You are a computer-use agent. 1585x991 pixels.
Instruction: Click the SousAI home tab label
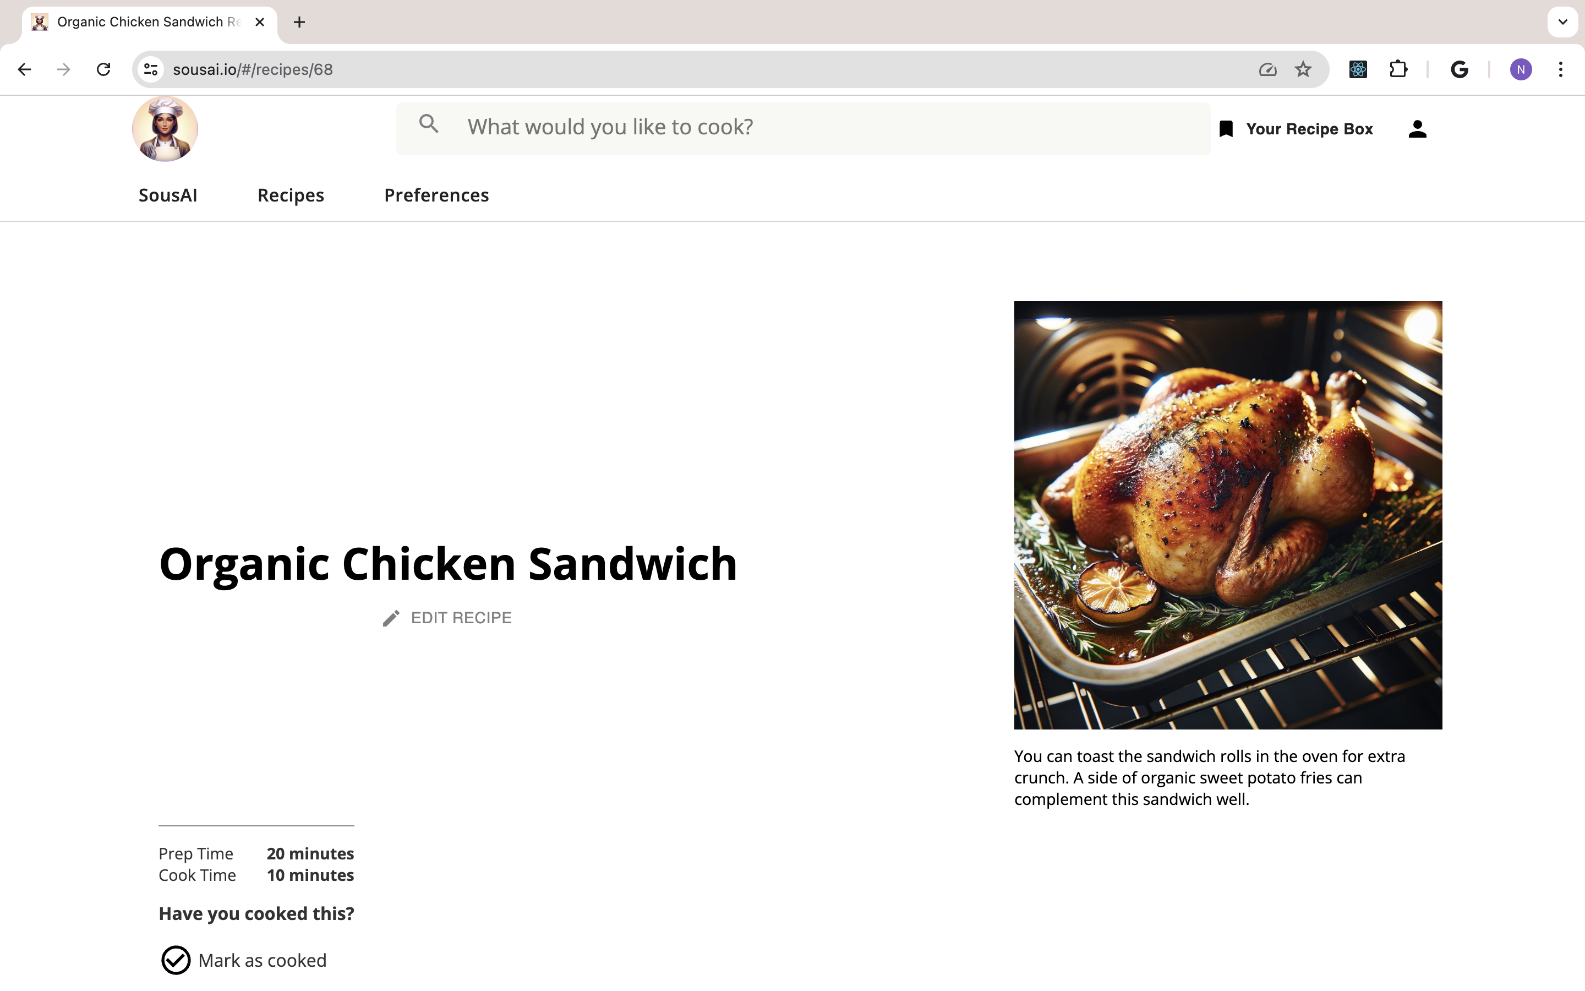169,194
